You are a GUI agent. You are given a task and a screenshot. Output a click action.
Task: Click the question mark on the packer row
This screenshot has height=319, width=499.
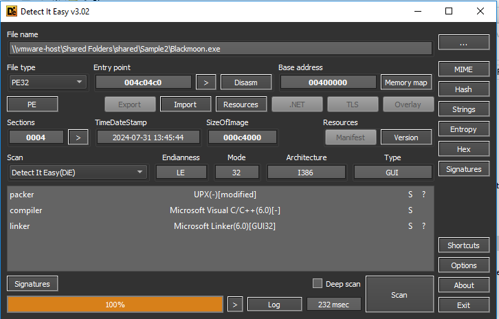pos(423,195)
